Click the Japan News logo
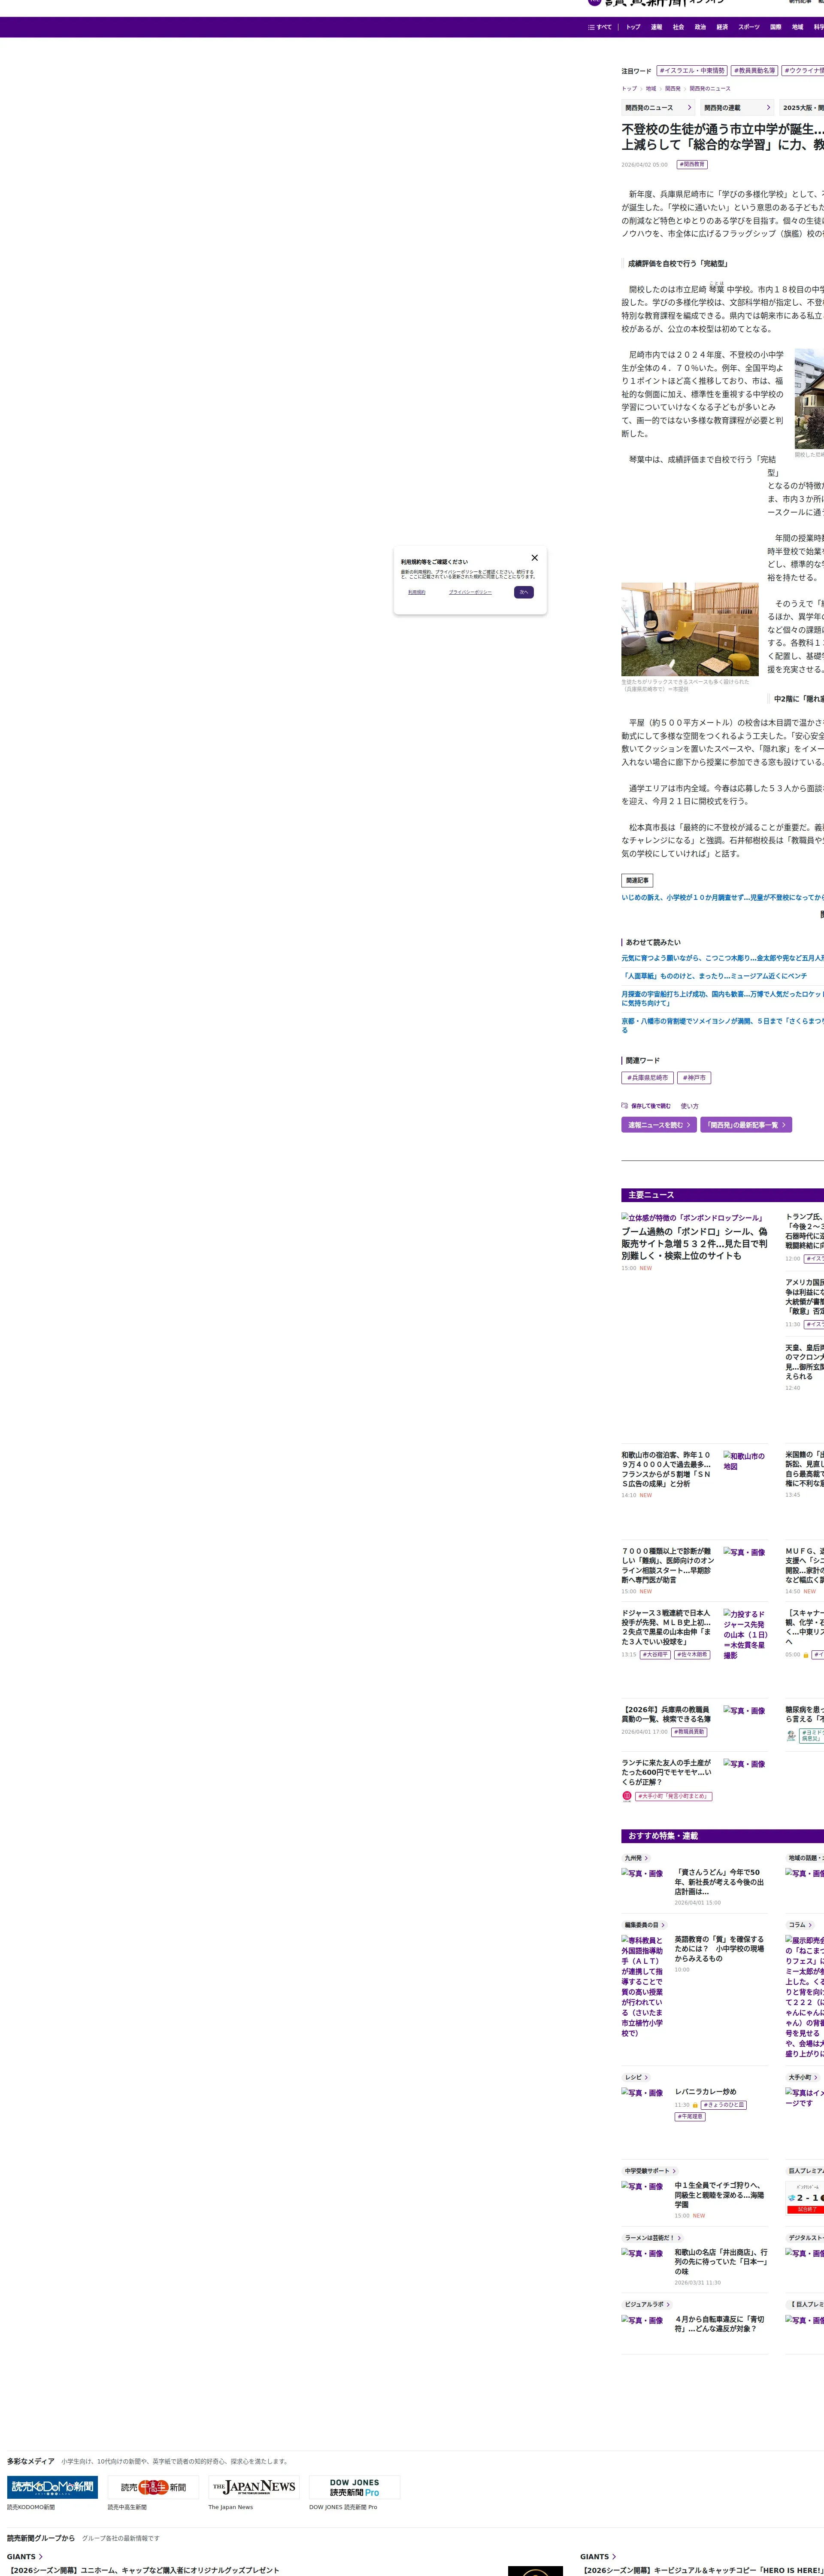The width and height of the screenshot is (824, 2576). click(x=254, y=2487)
